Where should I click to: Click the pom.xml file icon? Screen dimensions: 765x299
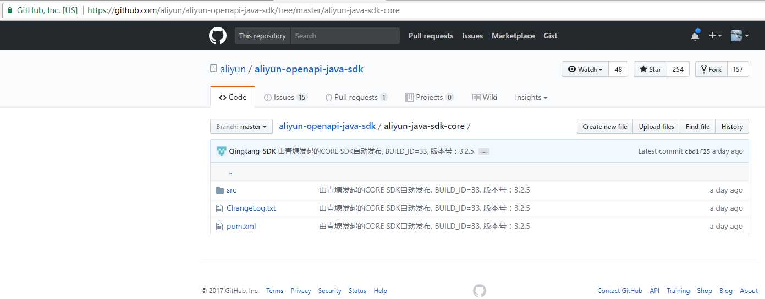(x=220, y=227)
